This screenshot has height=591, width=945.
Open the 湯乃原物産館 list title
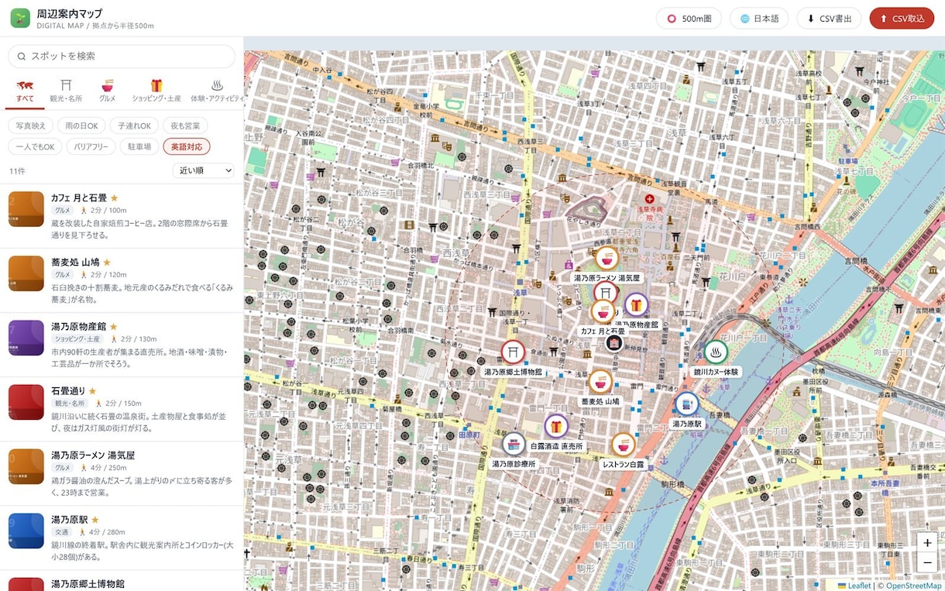(79, 327)
